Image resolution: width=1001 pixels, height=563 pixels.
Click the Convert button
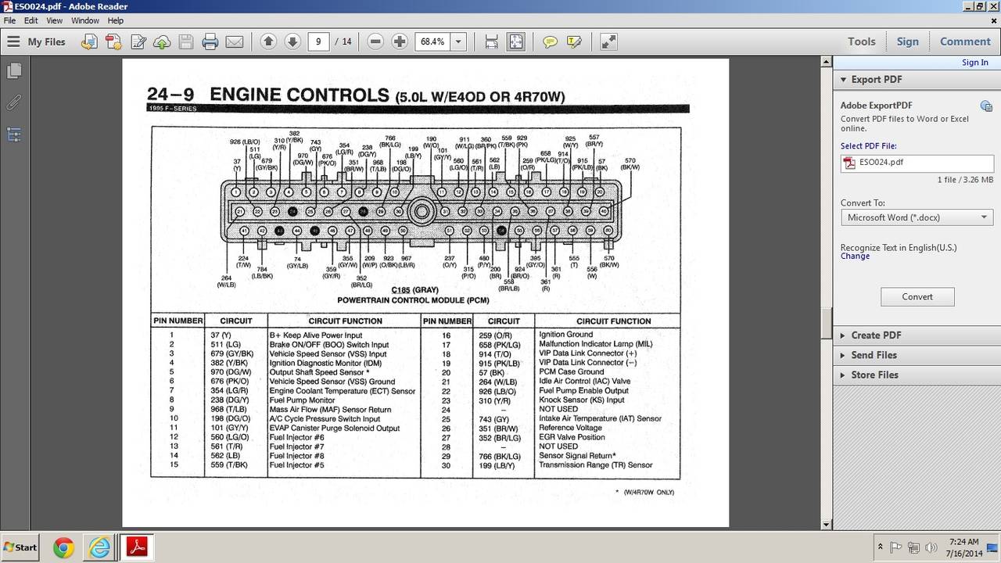917,296
